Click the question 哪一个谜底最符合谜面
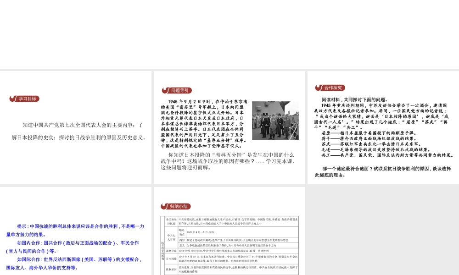 click(386, 169)
